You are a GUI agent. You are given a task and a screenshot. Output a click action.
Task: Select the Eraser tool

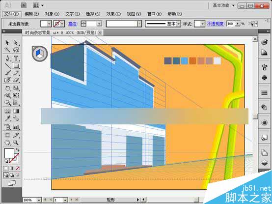[x=16, y=80]
